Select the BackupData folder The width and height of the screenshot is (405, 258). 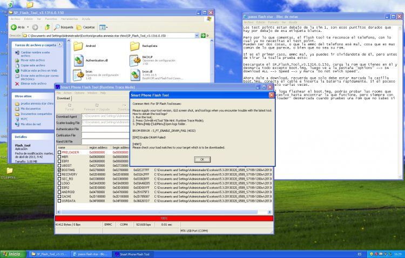[144, 46]
